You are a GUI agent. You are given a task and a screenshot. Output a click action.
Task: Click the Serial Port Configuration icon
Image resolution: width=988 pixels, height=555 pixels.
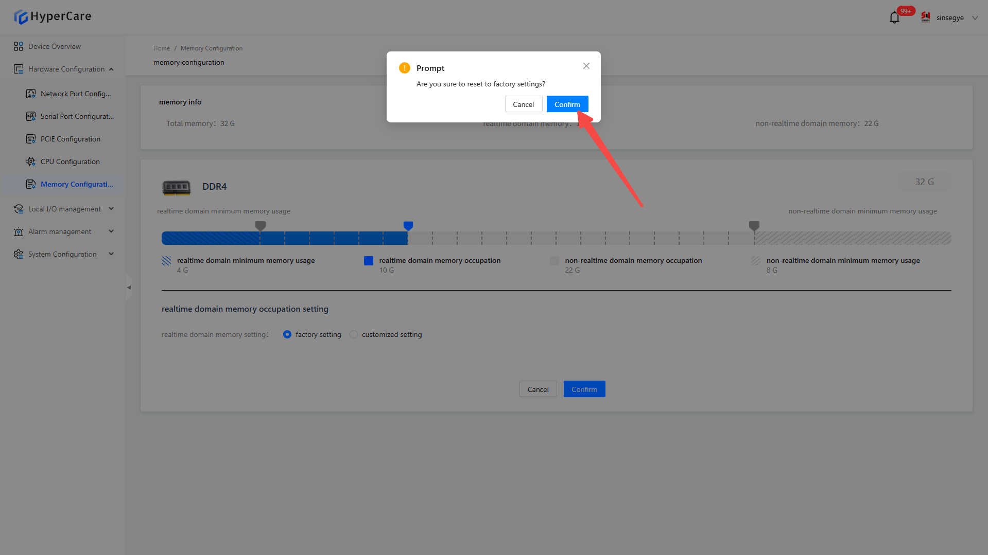tap(31, 116)
